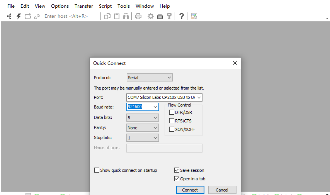Open the Script menu
Viewport: 330px width, 195px height.
pyautogui.click(x=105, y=6)
